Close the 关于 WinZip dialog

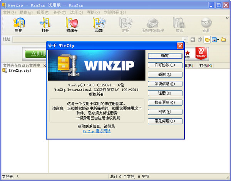tap(179, 45)
